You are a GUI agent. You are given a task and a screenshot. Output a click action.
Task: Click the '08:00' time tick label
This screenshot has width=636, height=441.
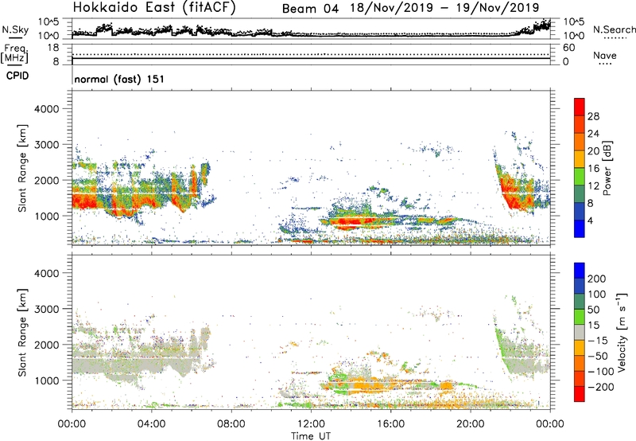(x=231, y=424)
